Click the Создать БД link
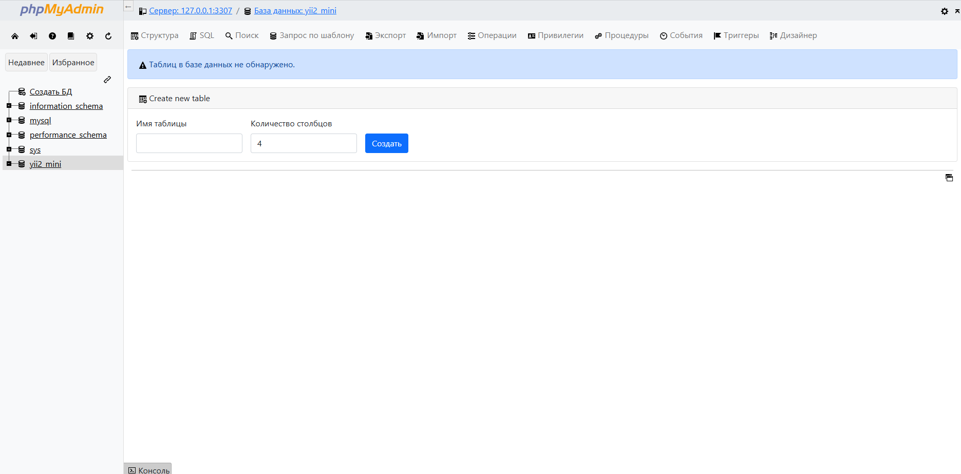Viewport: 961px width, 474px height. (x=51, y=91)
